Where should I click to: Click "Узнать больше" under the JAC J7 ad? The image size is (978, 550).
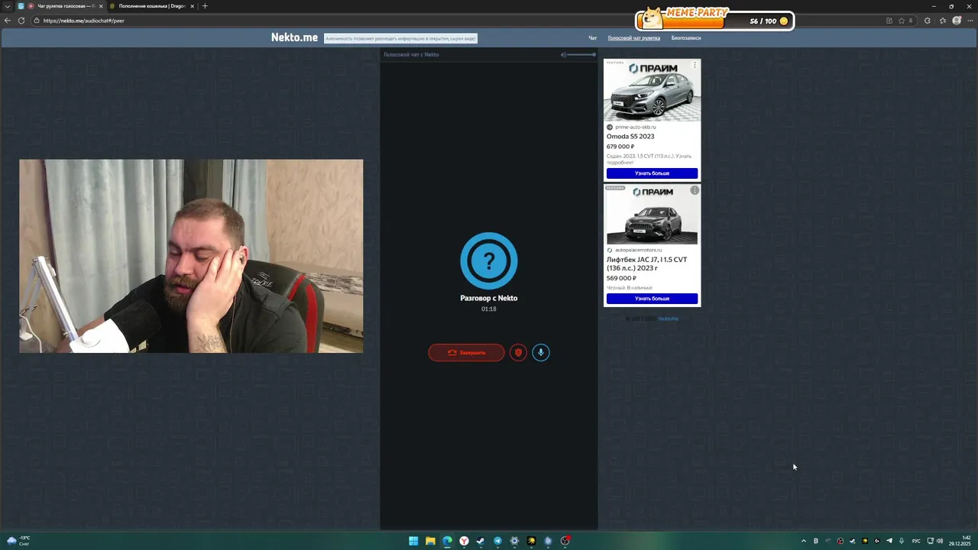pos(652,299)
